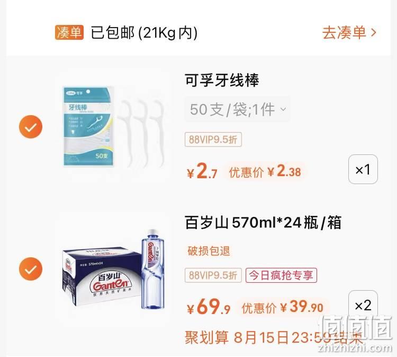Uncheck the 可孚牙线棒 item checkbox
This screenshot has height=357, width=397.
click(31, 127)
